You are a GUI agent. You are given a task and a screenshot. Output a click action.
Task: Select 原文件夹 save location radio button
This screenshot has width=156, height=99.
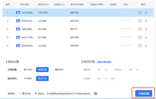pyautogui.click(x=20, y=94)
